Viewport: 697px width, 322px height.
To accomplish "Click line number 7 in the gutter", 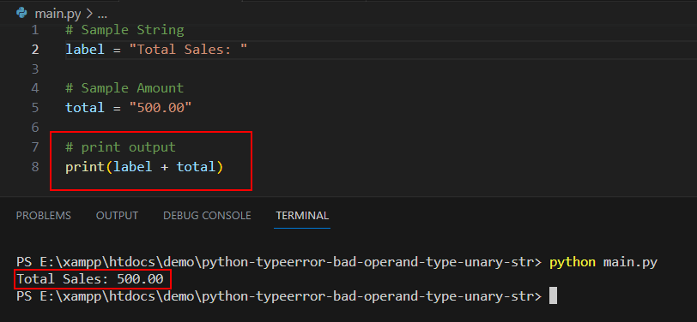I will pos(35,146).
